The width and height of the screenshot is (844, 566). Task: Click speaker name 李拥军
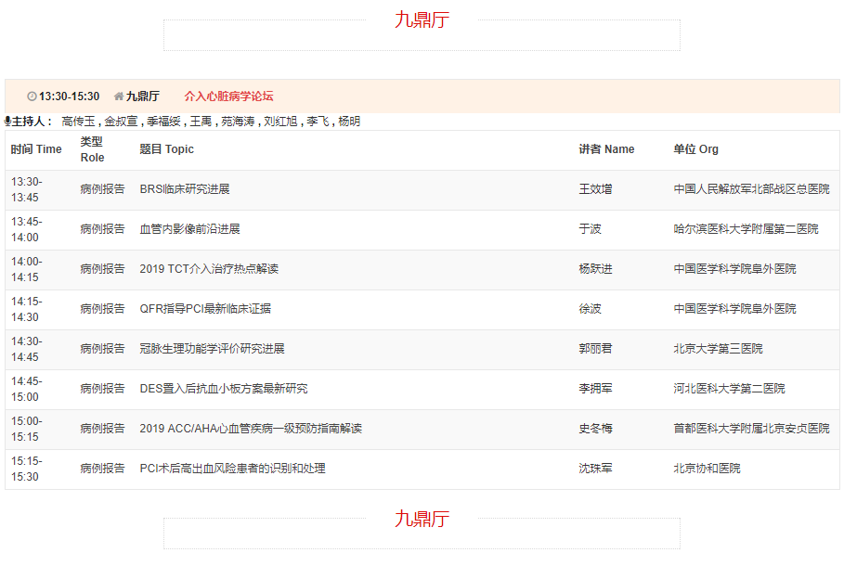click(595, 388)
